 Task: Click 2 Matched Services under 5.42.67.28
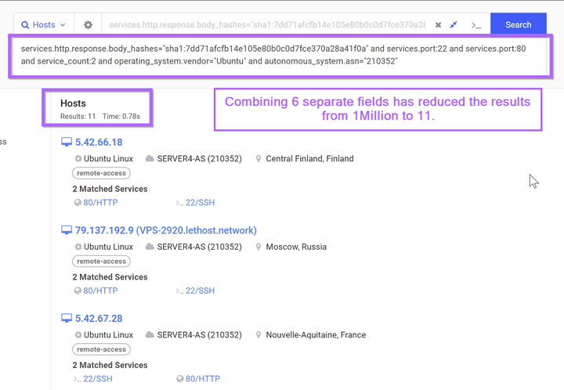point(110,365)
